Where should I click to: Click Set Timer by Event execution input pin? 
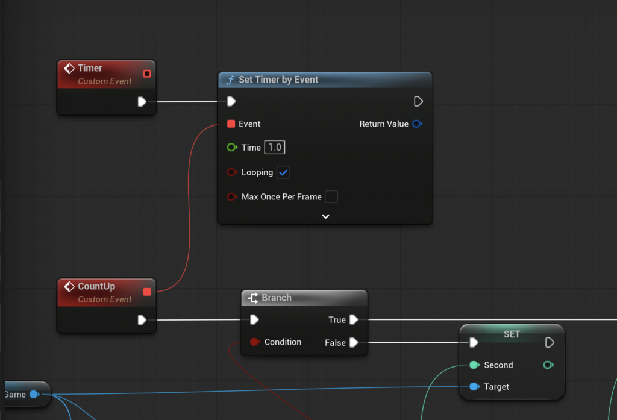(231, 102)
